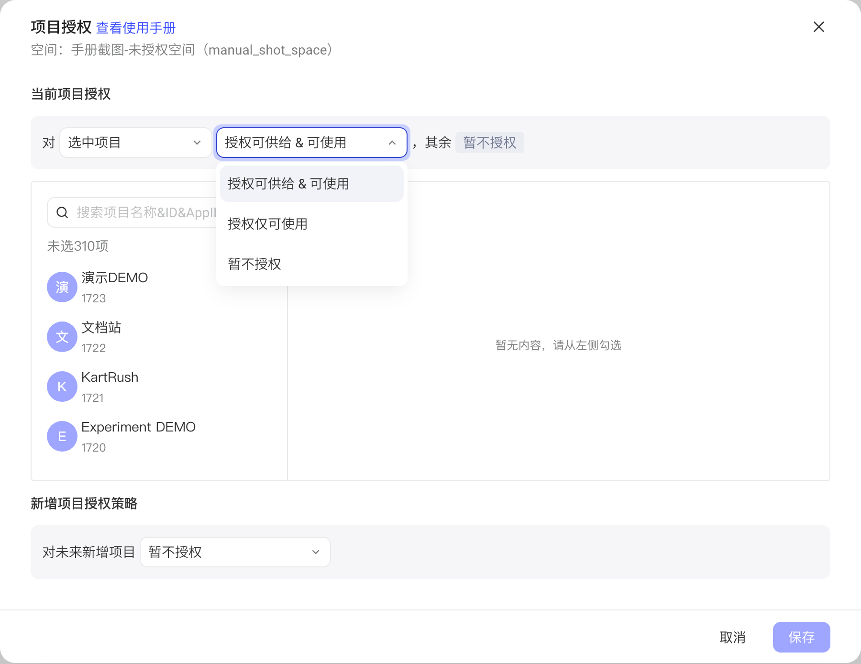861x664 pixels.
Task: Select the 文档站 project row
Action: 159,337
